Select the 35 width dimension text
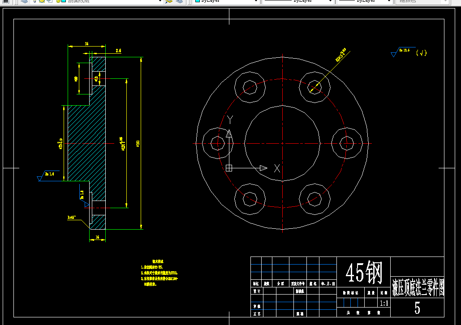Viewport: 461px width, 325px height. point(87,43)
